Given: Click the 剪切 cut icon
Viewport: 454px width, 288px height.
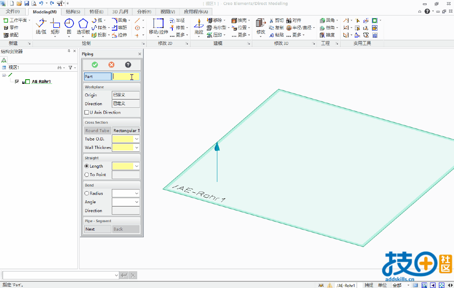Looking at the screenshot, I should 276,20.
